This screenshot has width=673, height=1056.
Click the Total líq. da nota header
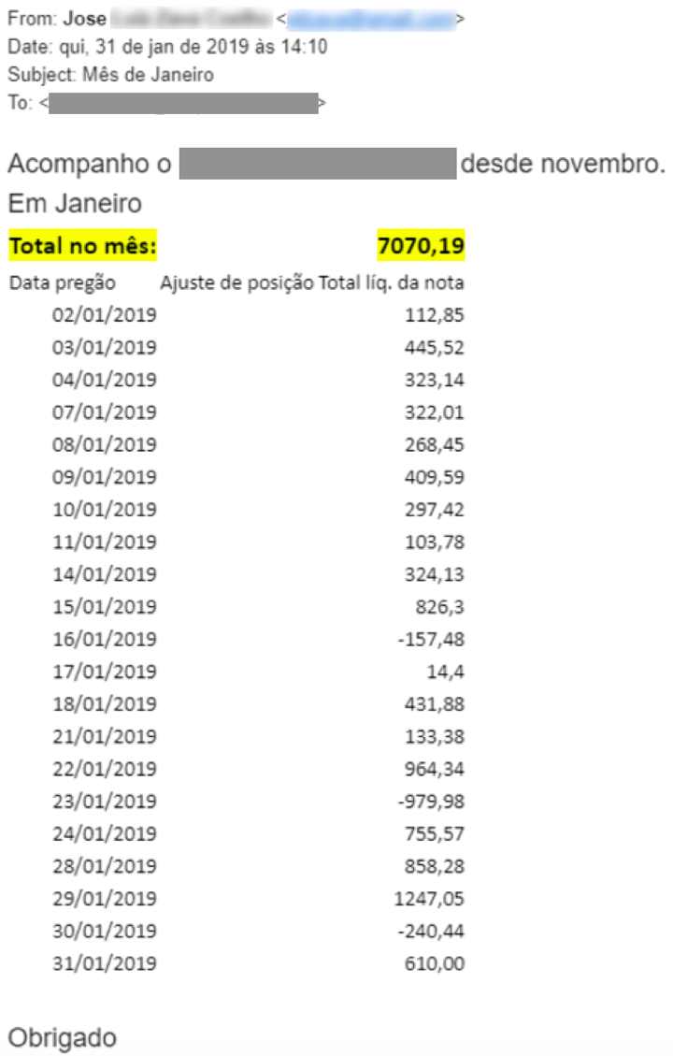(391, 282)
